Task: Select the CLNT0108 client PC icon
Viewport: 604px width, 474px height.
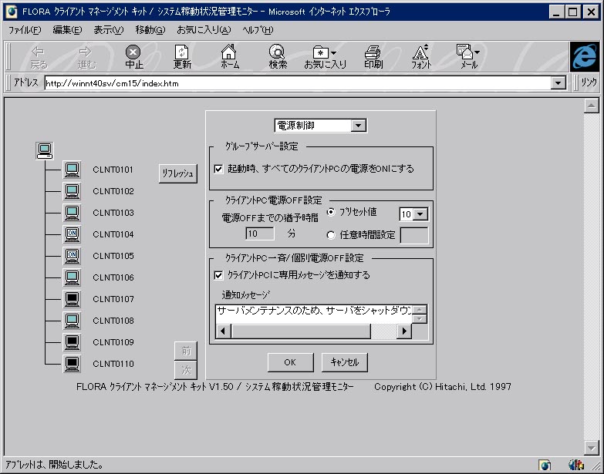Action: tap(72, 321)
